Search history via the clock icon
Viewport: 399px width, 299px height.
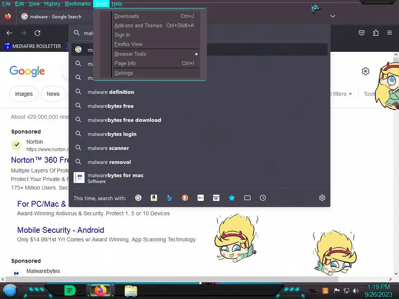263,198
